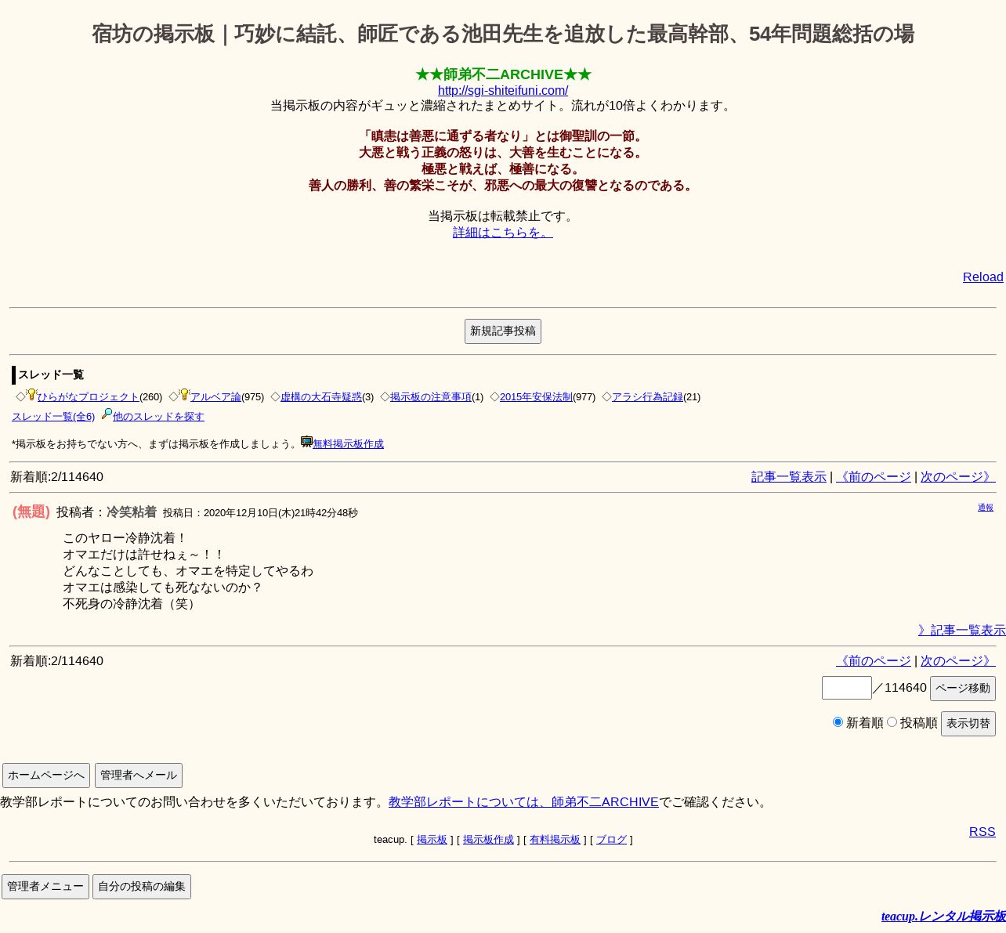Focus the page number input field
The height and width of the screenshot is (933, 1006).
coord(847,688)
